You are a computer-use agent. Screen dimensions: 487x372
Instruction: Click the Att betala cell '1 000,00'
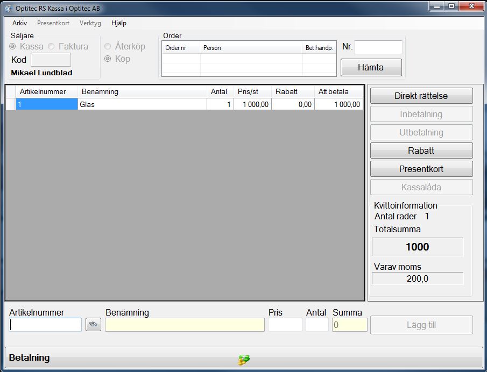pos(339,104)
